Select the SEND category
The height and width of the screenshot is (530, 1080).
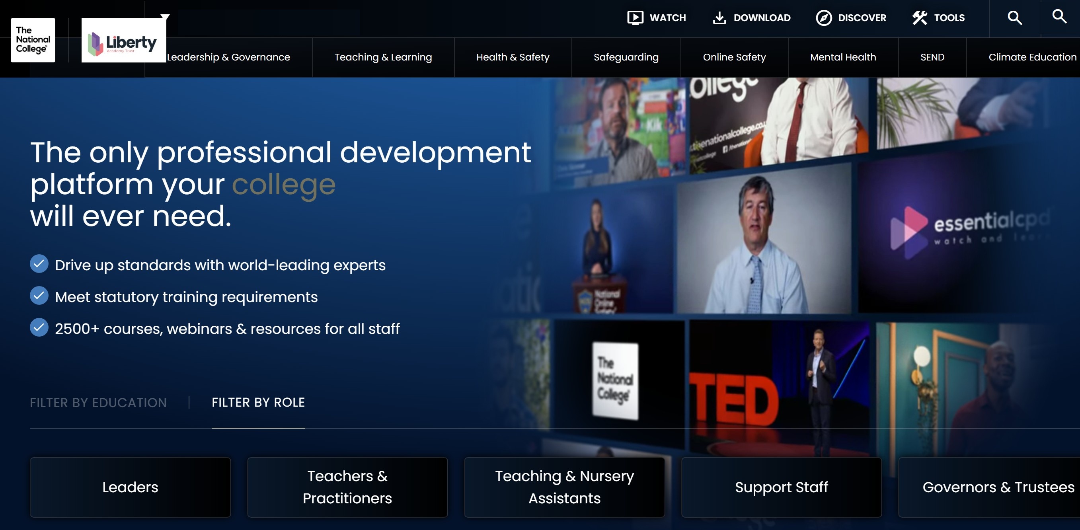[932, 57]
